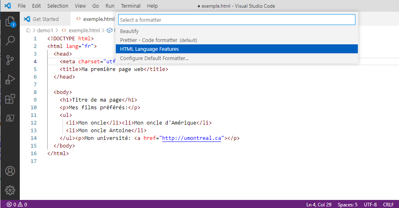399x208 pixels.
Task: Click Spaces: 5 indentation setting
Action: pyautogui.click(x=347, y=204)
